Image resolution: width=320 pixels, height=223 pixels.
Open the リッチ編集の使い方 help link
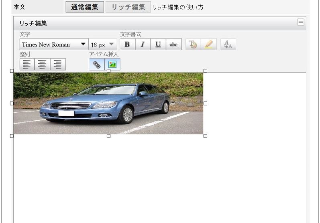tap(178, 7)
